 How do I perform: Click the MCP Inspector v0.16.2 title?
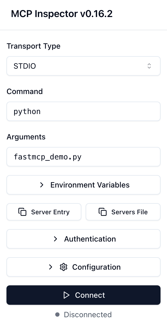point(62,14)
